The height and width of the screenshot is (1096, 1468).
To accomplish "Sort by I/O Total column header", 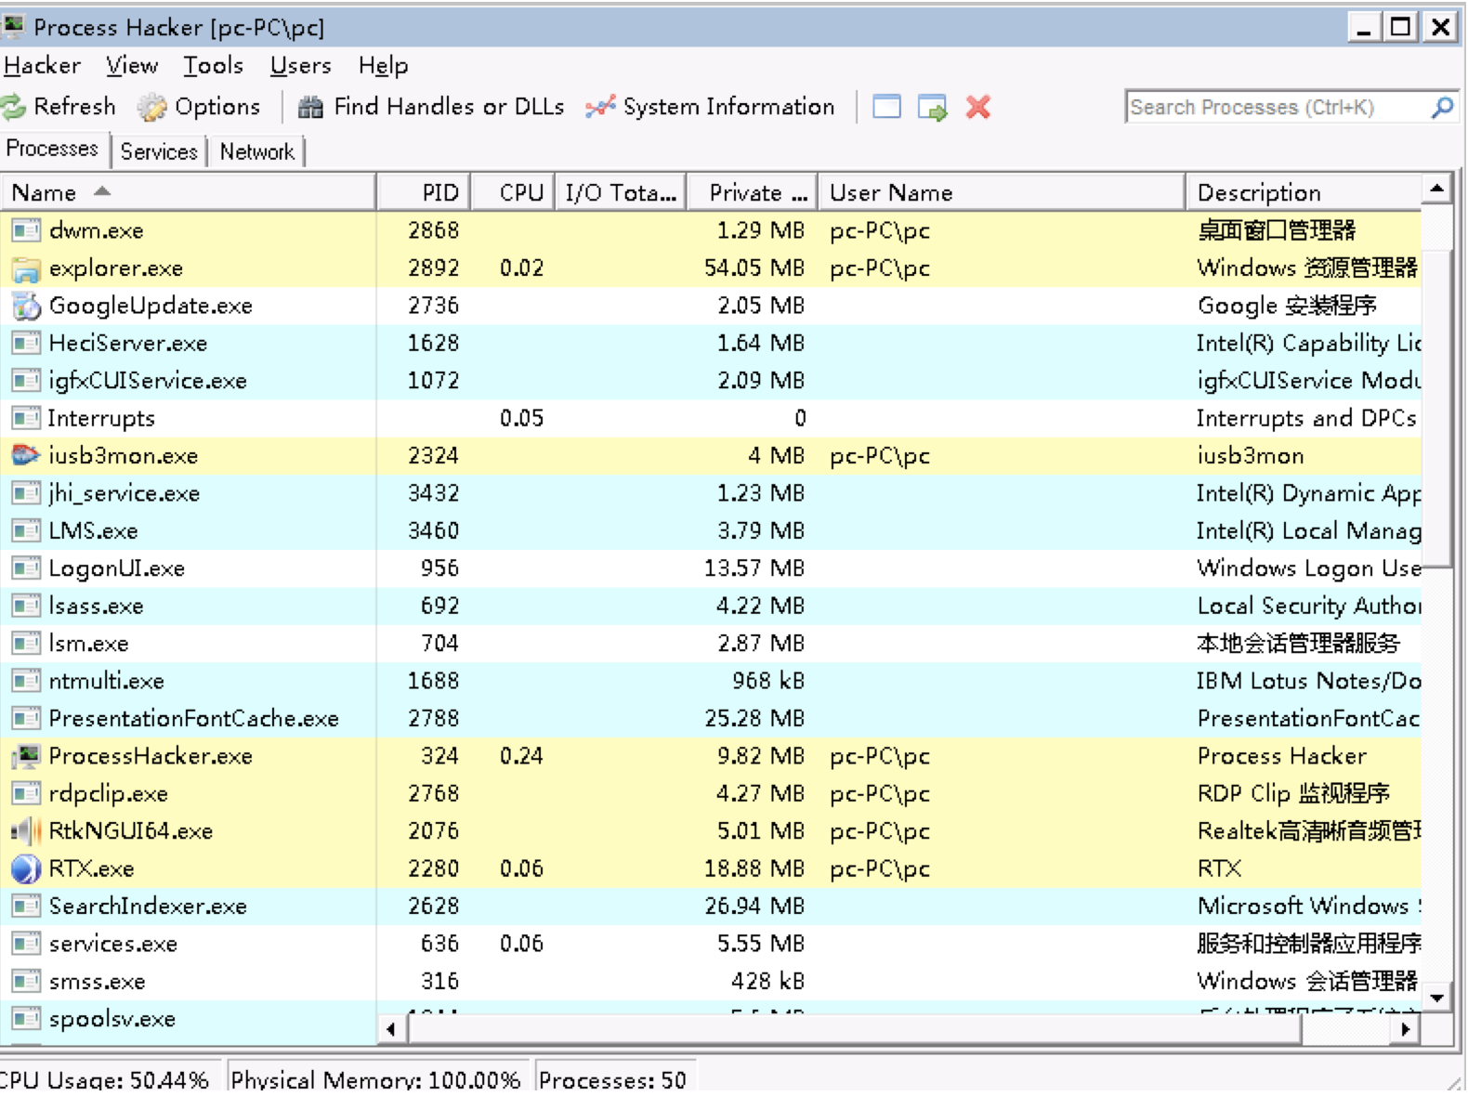I will coord(621,193).
